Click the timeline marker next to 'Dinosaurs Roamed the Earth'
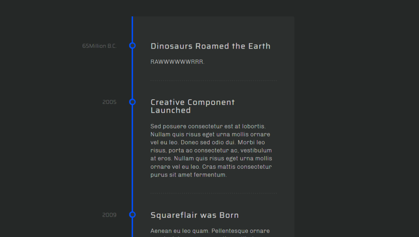This screenshot has width=419, height=237. 132,45
